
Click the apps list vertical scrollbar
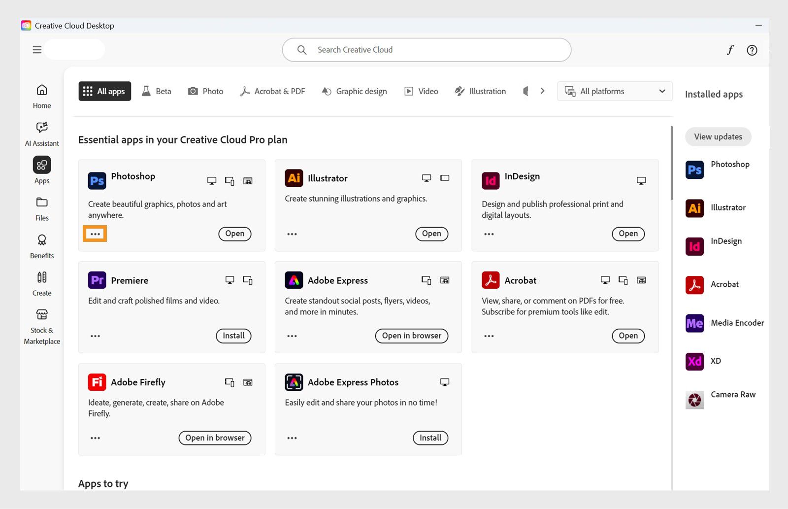671,163
